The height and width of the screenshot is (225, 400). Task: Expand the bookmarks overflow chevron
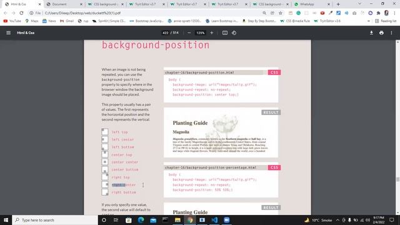pyautogui.click(x=368, y=21)
